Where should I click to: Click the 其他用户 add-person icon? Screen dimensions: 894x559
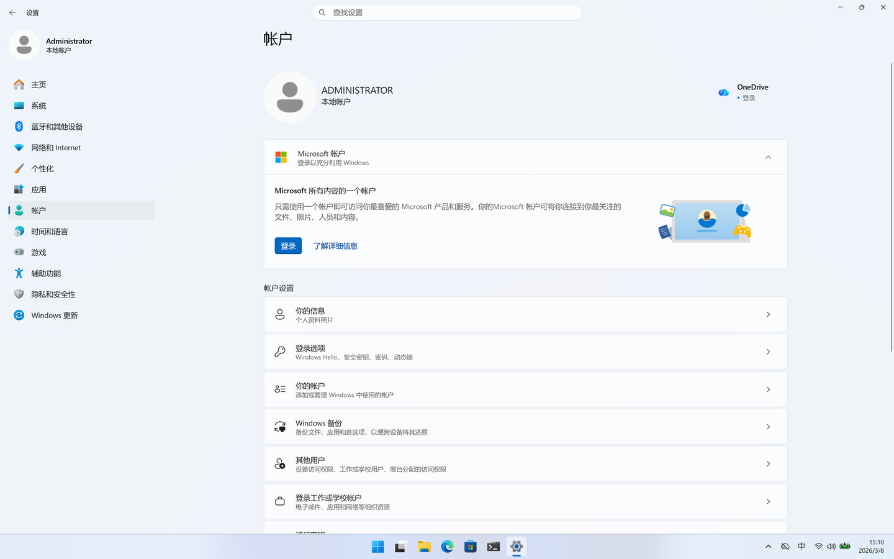tap(280, 464)
